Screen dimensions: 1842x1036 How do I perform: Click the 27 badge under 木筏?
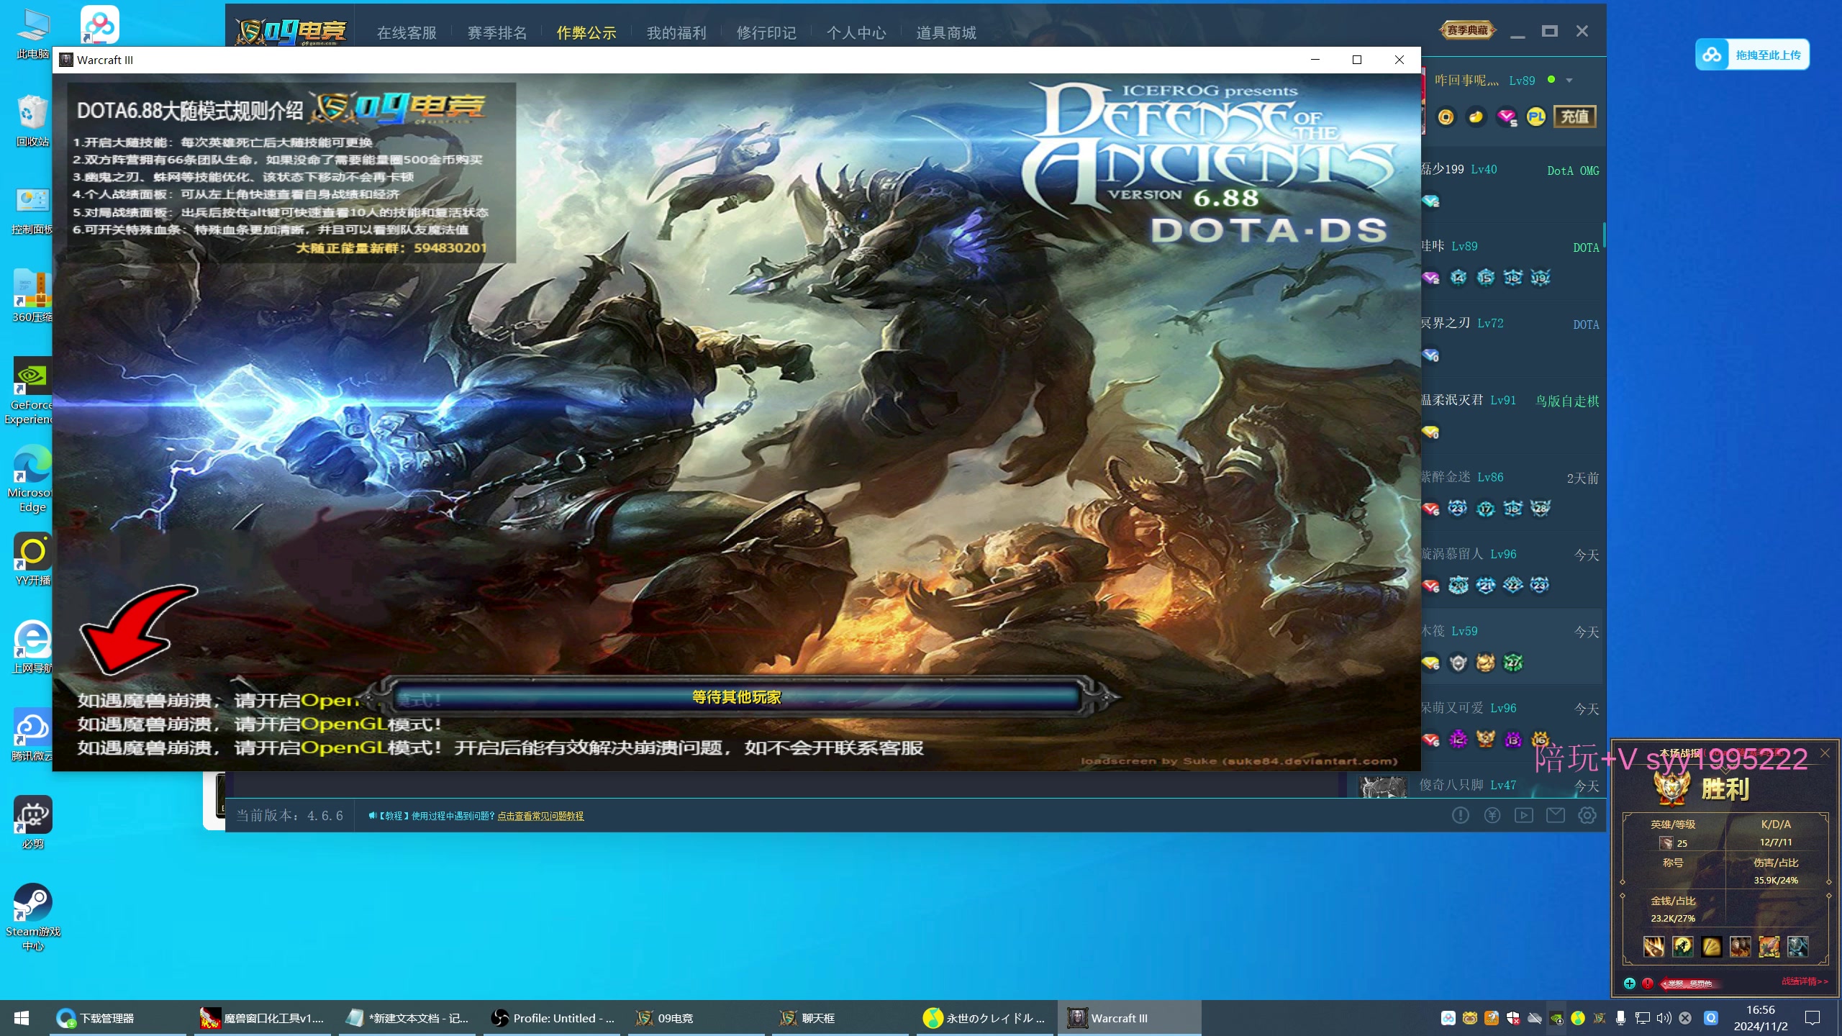coord(1513,663)
